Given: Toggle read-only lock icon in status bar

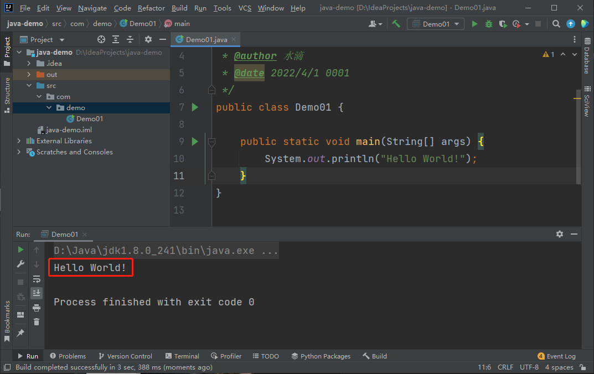Looking at the screenshot, I should 582,367.
